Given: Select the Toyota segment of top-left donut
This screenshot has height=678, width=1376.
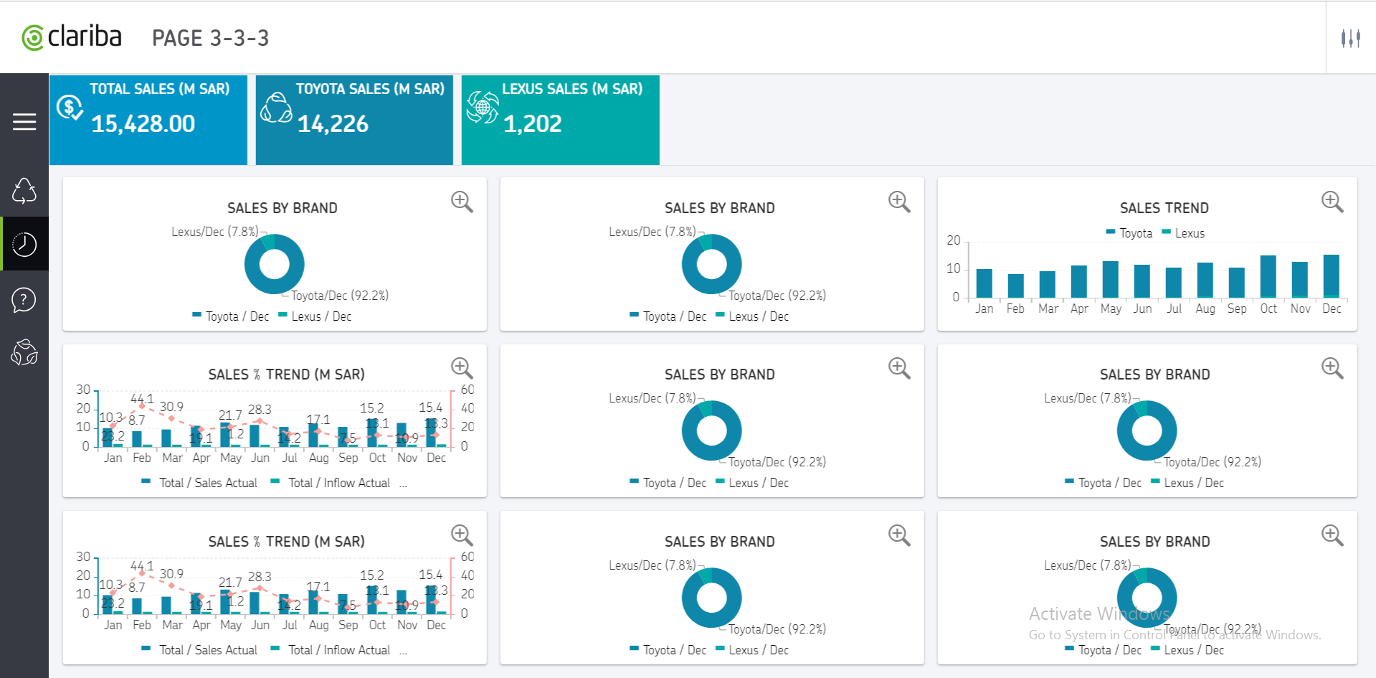Looking at the screenshot, I should point(275,286).
